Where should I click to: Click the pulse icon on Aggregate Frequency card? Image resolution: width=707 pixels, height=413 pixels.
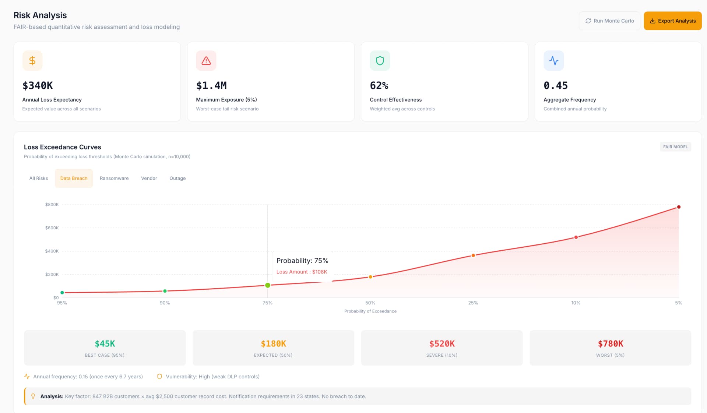click(x=553, y=60)
